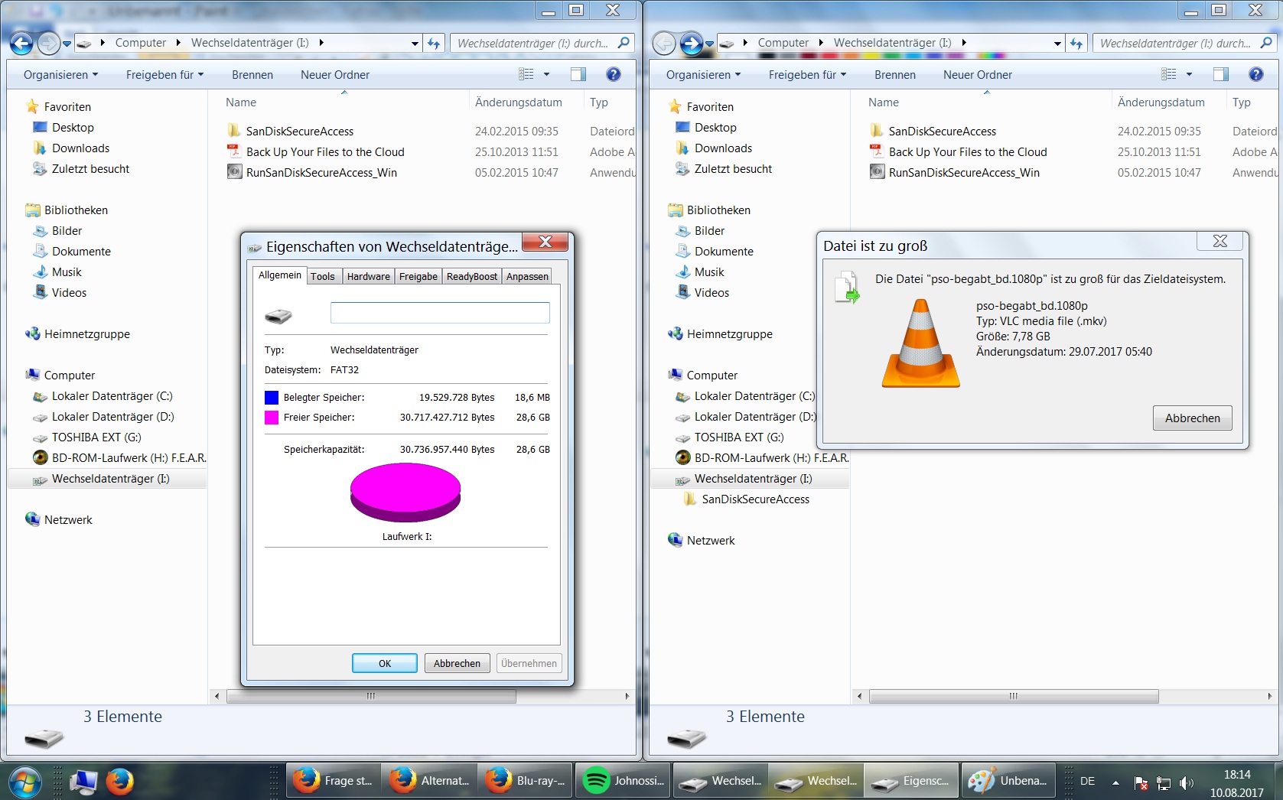This screenshot has width=1283, height=800.
Task: Expand Freigeben für menu in right window
Action: pyautogui.click(x=807, y=75)
